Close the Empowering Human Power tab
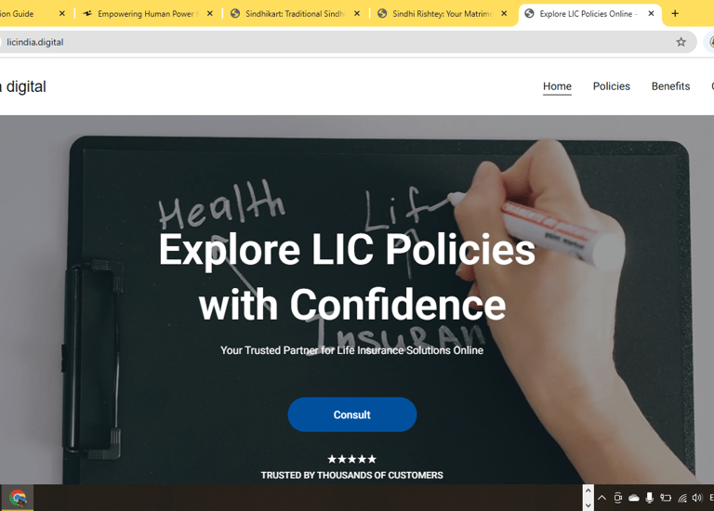The image size is (714, 511). (x=209, y=14)
